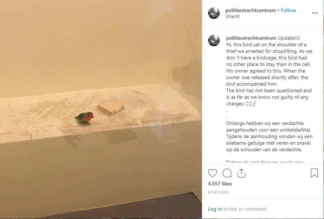The height and width of the screenshot is (219, 324).
Task: Click the avatar beside the caption
Action: 214,40
